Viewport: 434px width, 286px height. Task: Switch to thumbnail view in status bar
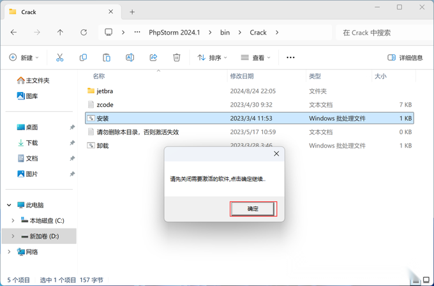pyautogui.click(x=426, y=280)
